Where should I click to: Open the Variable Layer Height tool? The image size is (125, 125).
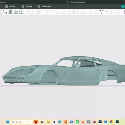[39, 12]
